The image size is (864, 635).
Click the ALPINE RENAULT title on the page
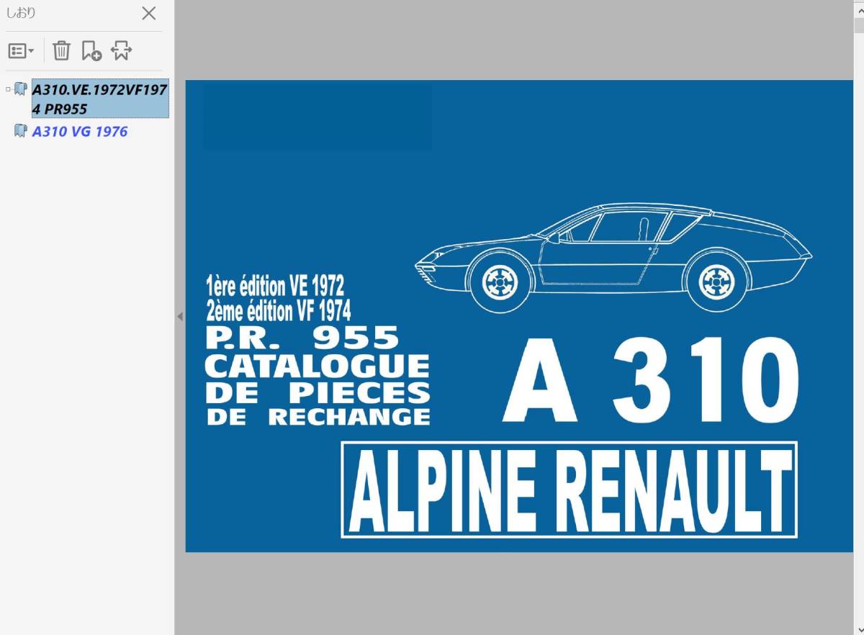pyautogui.click(x=569, y=490)
